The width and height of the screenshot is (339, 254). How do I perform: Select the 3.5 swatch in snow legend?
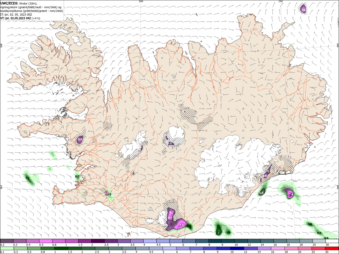136,241
